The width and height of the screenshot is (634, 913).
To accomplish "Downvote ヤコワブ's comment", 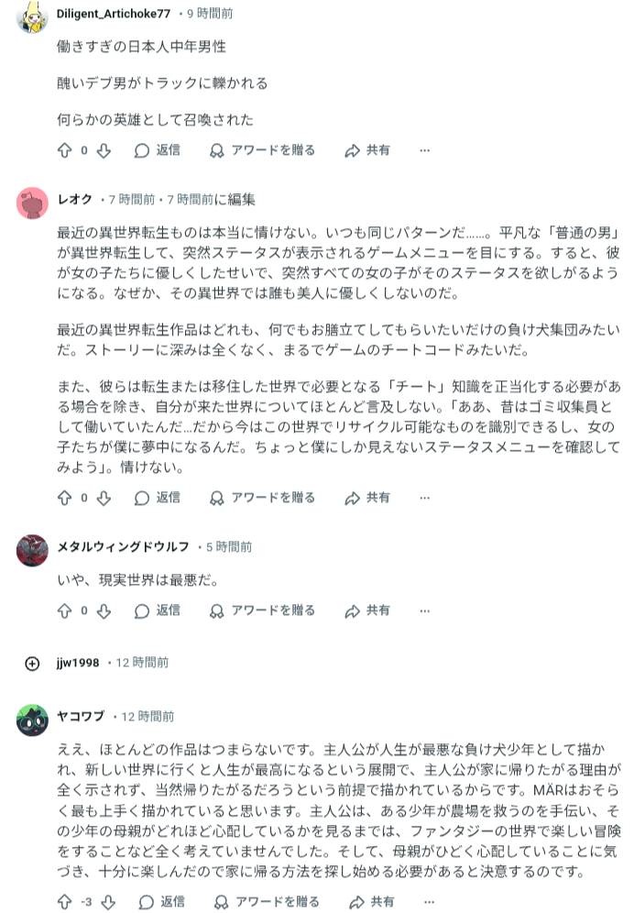I will coord(109,901).
